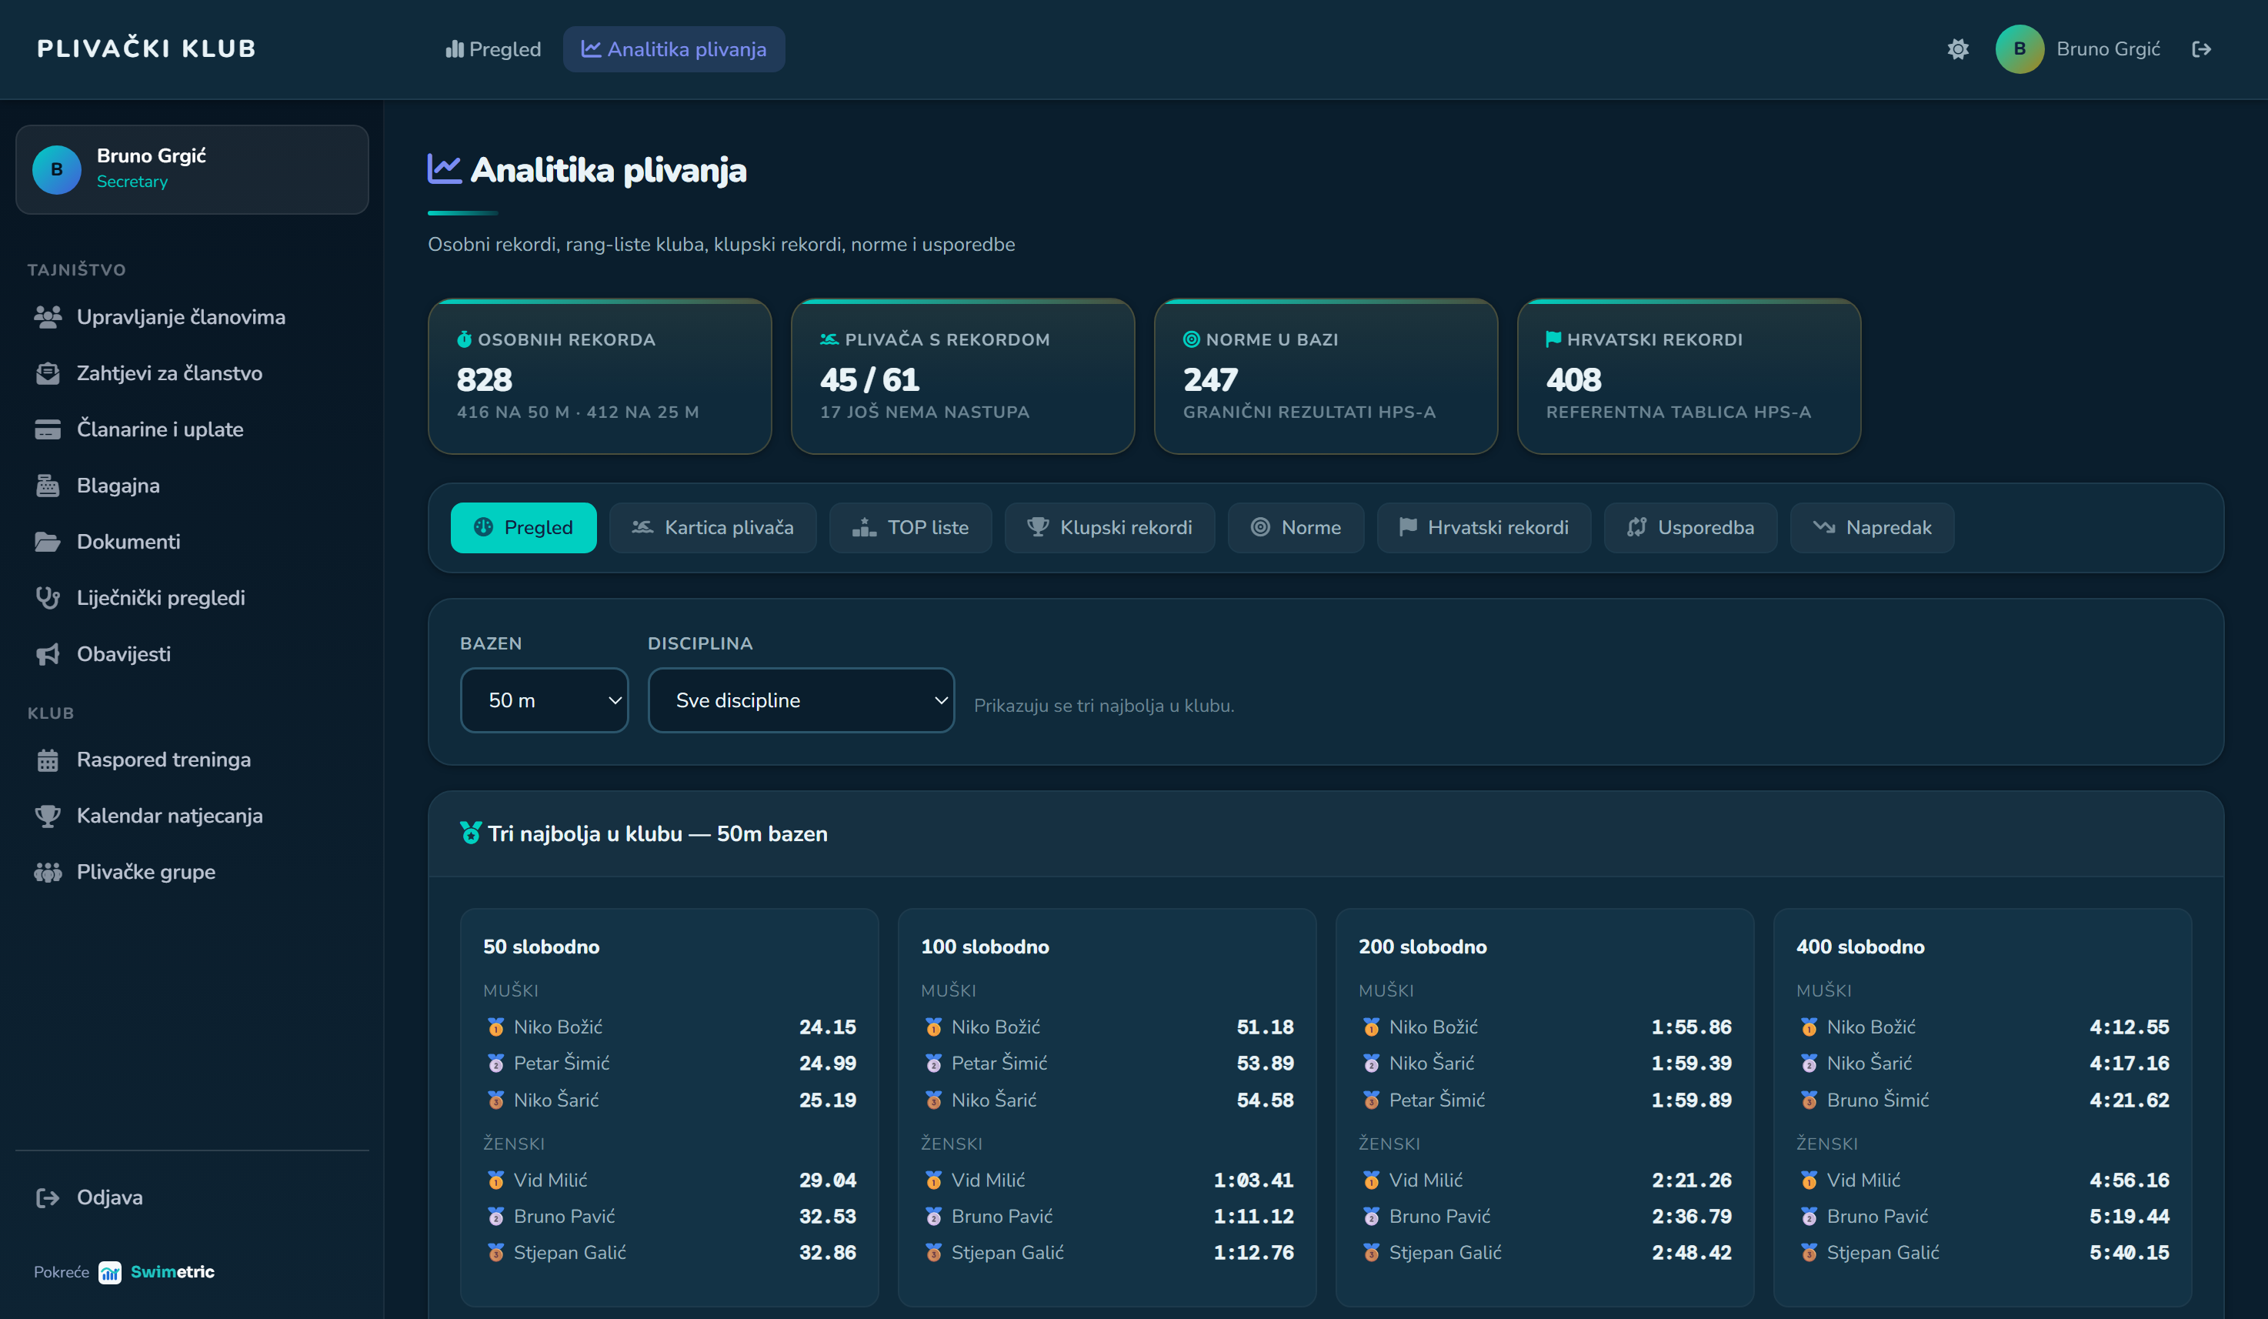Viewport: 2268px width, 1319px height.
Task: Switch to TOP liste tab
Action: coord(910,528)
